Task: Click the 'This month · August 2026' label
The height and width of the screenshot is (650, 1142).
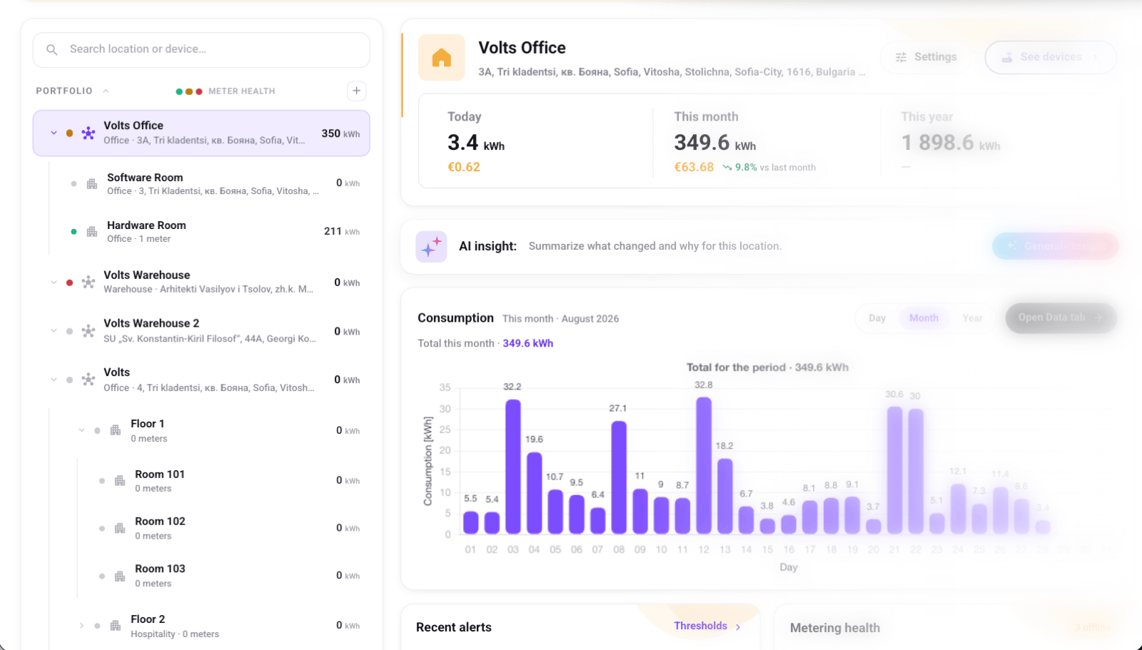Action: click(561, 319)
